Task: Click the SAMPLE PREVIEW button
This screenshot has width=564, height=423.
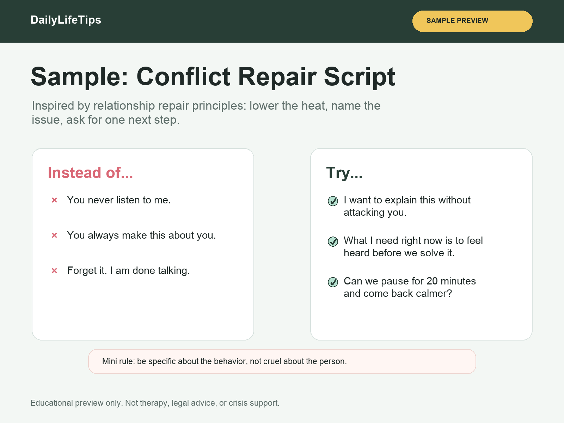Action: point(472,21)
